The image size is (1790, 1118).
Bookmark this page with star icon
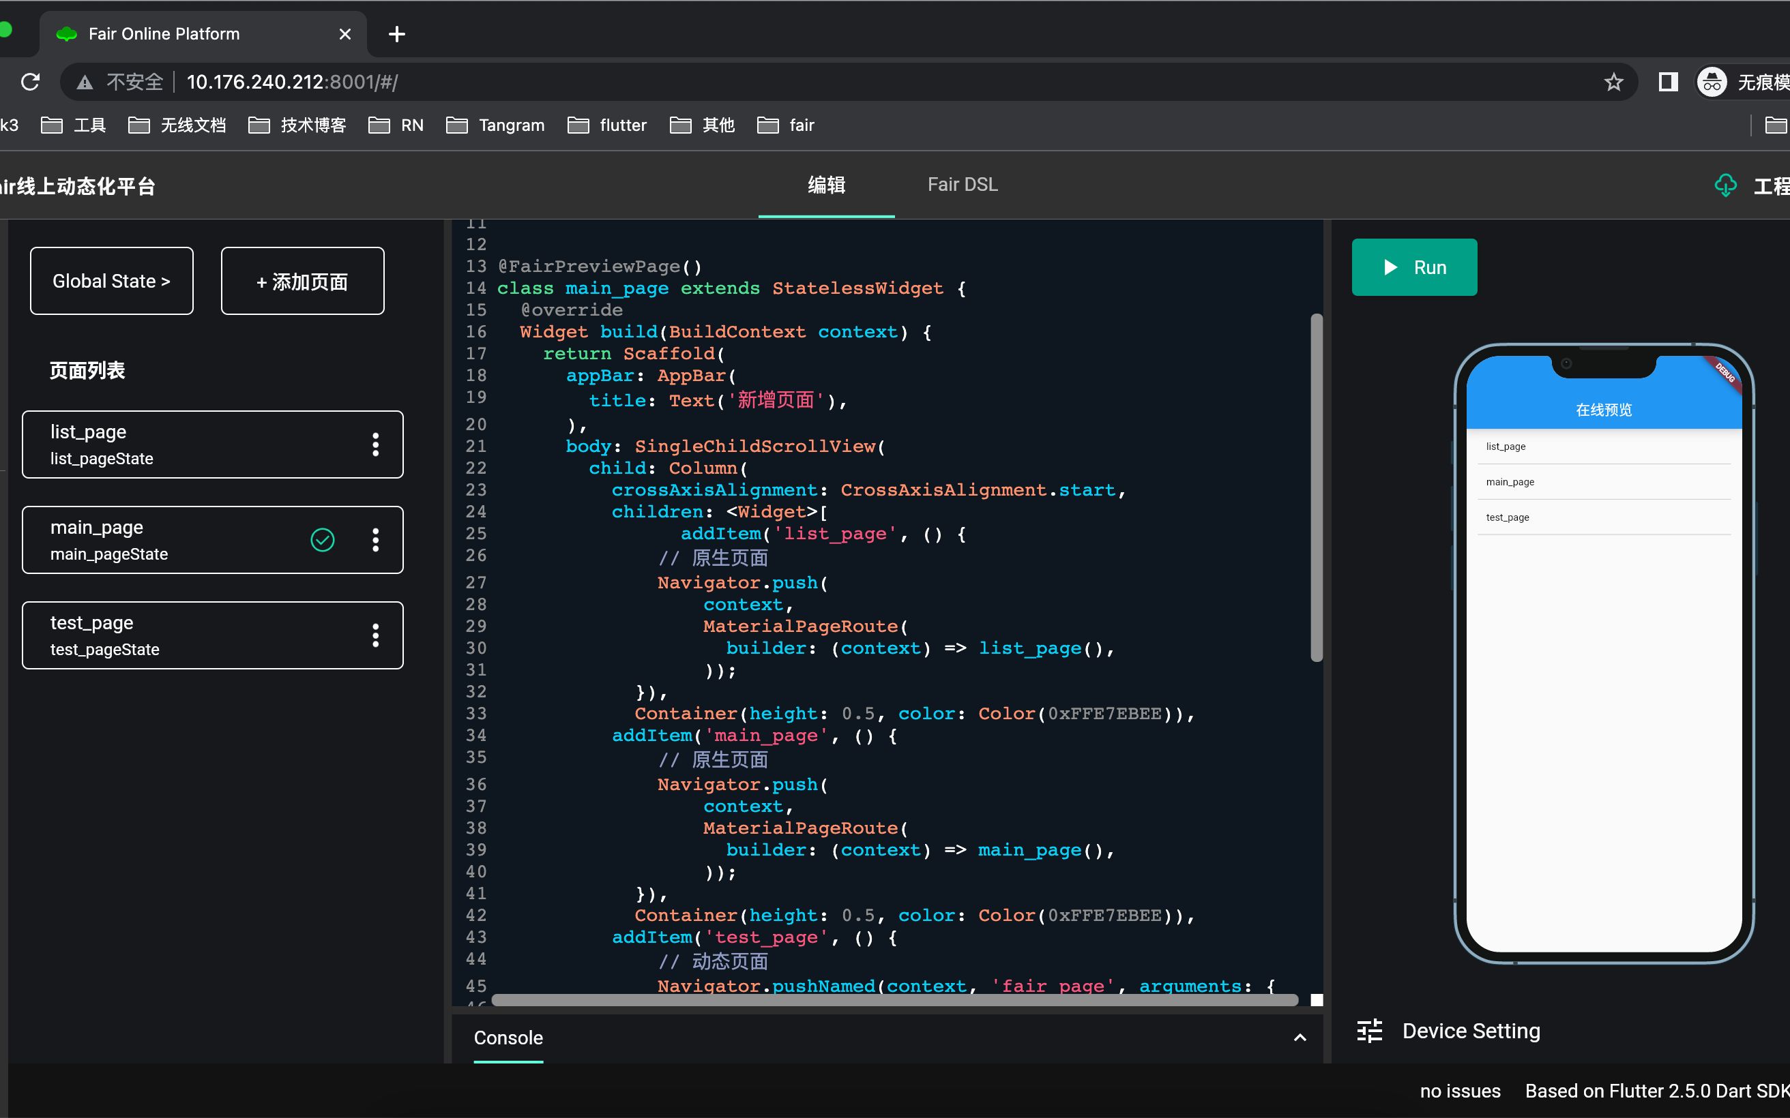tap(1613, 82)
